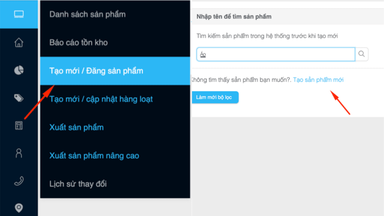Choose Tạo mới / Đăng sản phẩm

pos(115,71)
